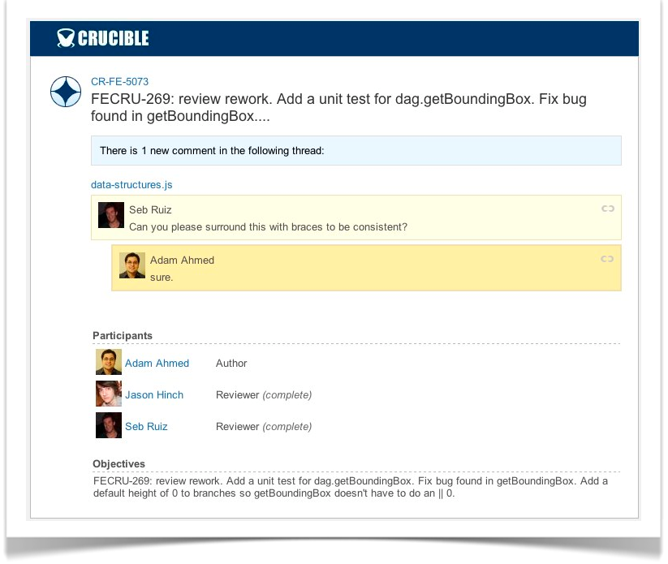
Task: Click the FECRU-269 review title
Action: click(x=338, y=108)
